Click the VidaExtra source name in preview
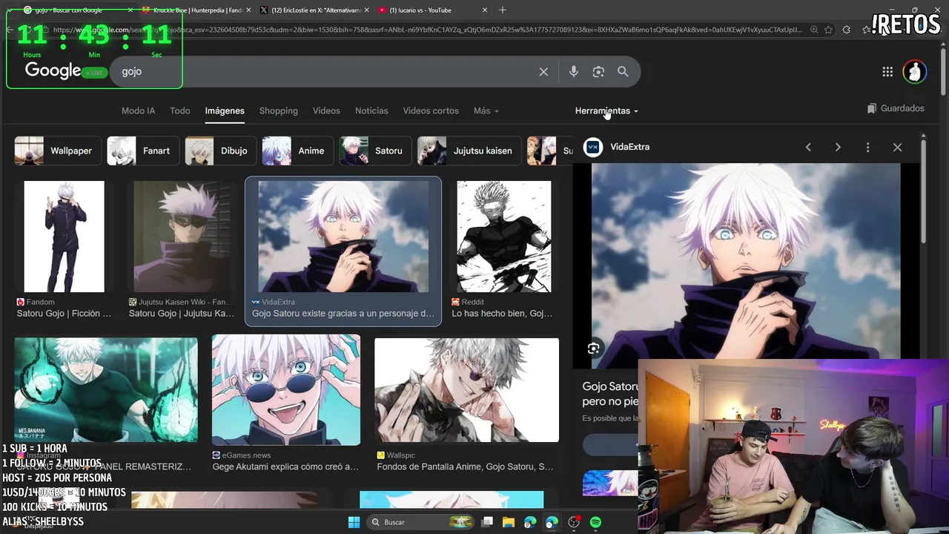 click(630, 147)
